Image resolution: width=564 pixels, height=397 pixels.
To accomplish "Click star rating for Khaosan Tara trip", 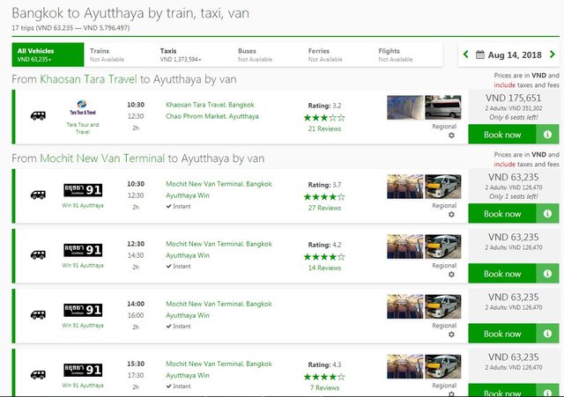I will point(324,117).
